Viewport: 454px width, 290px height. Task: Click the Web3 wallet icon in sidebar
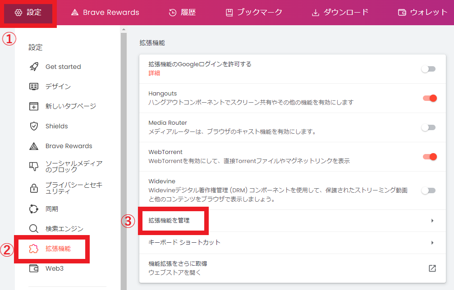click(34, 268)
